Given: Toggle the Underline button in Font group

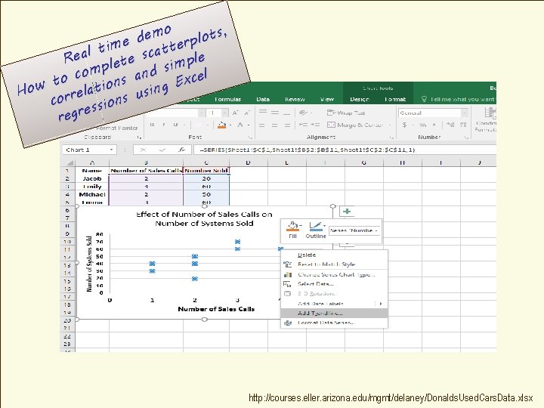Looking at the screenshot, I should [176, 125].
